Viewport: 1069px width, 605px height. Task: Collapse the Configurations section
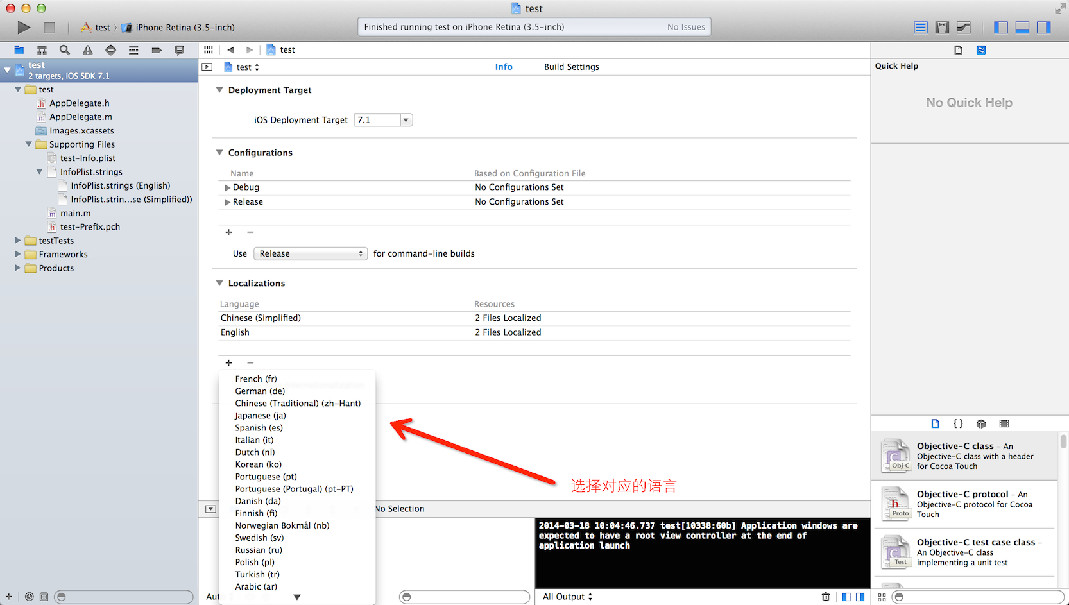(219, 153)
